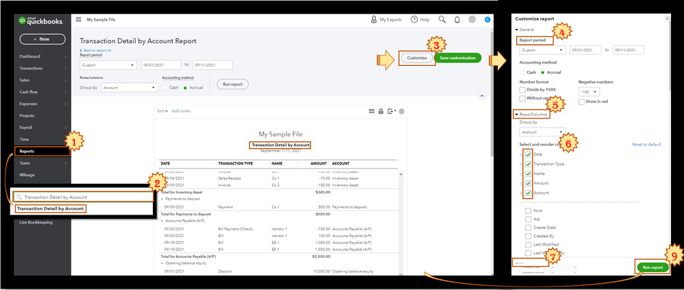
Task: Click the print report icon
Action: pos(381,111)
